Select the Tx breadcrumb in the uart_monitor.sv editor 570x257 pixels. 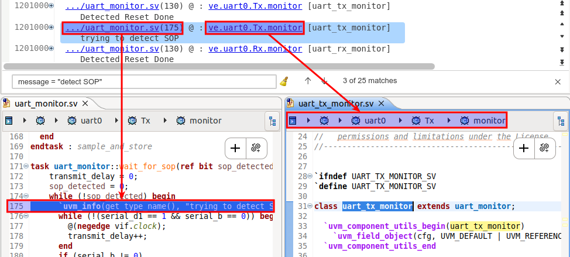(139, 121)
